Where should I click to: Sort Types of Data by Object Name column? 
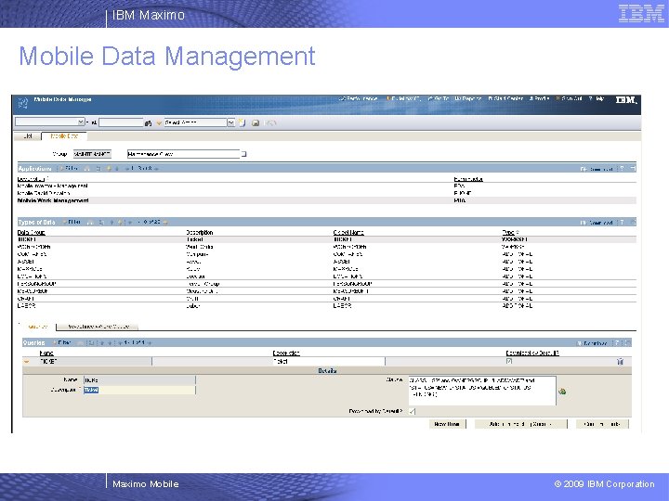point(348,232)
